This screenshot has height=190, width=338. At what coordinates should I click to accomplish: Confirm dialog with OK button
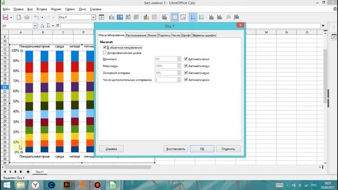click(202, 149)
